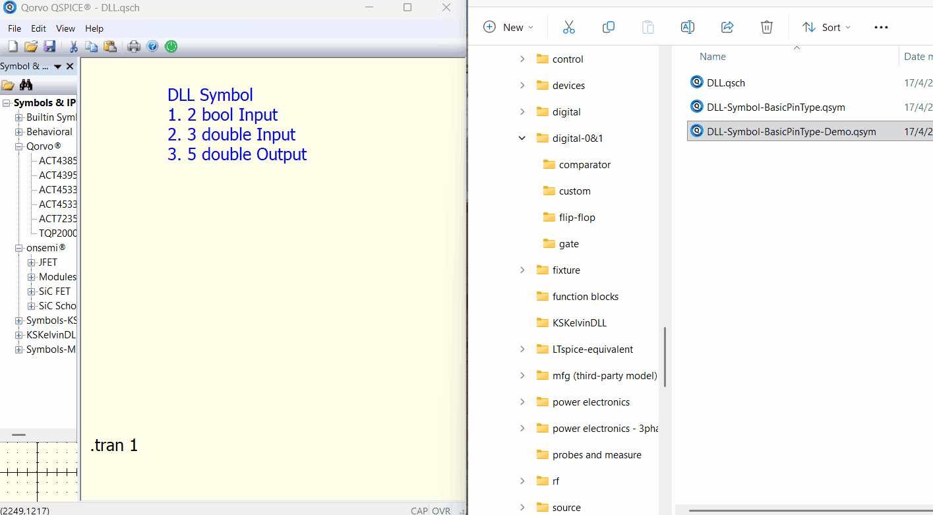Select the flip-flop folder in navigation tree
Viewport: 933px width, 515px height.
click(576, 218)
